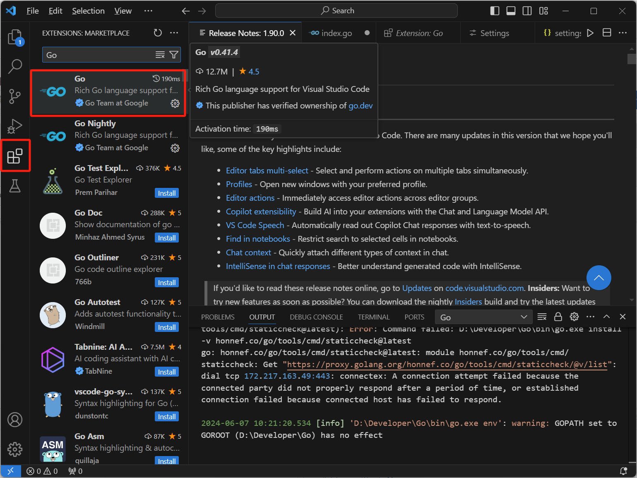The width and height of the screenshot is (637, 478).
Task: Open output panel settings gear
Action: 574,317
